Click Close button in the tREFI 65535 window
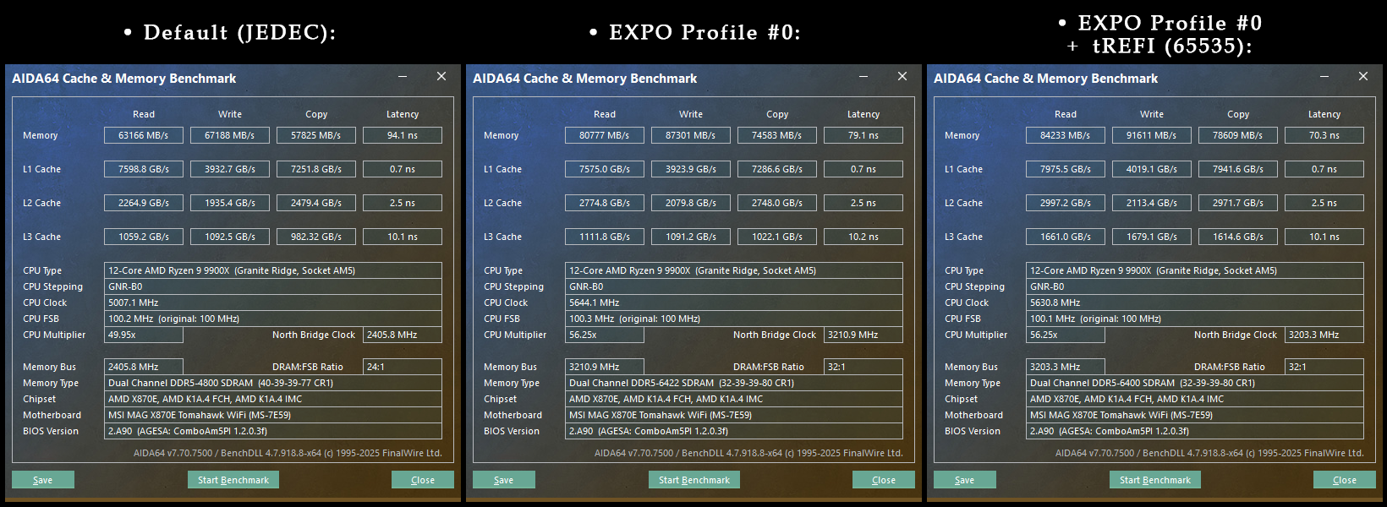 point(1345,480)
